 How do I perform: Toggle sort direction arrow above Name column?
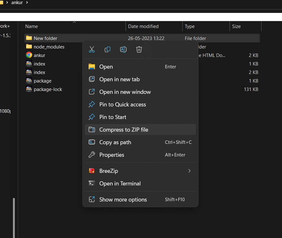coord(74,22)
